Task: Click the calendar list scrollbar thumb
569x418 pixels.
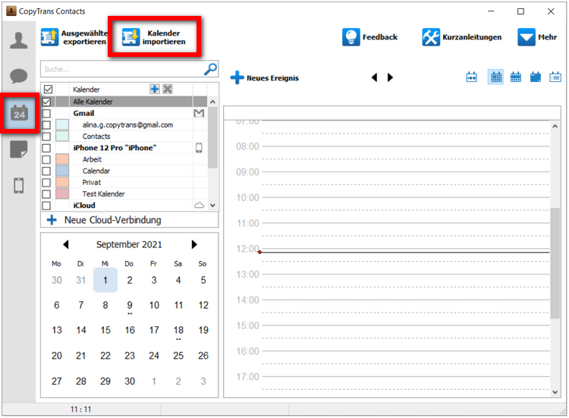Action: pos(212,138)
